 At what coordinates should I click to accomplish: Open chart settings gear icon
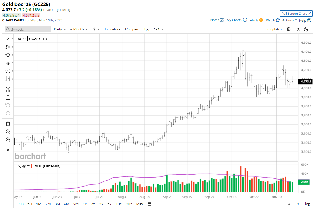tap(289, 29)
